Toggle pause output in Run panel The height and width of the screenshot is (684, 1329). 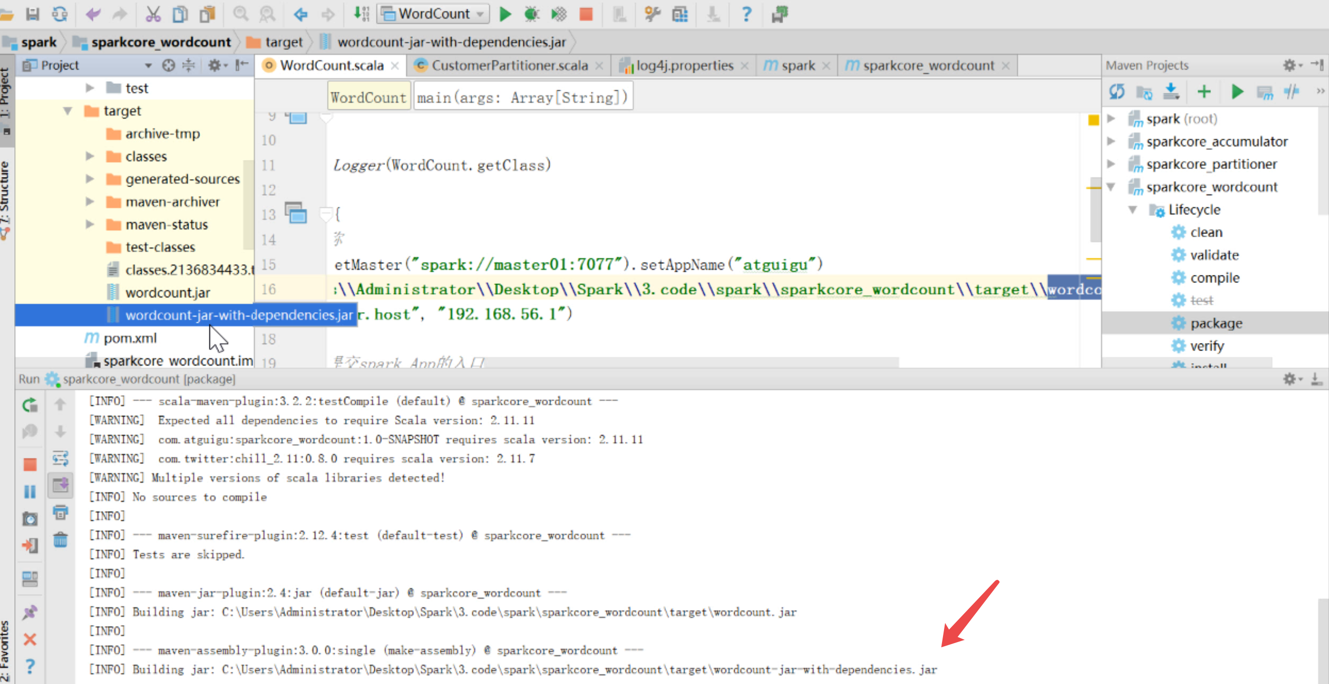[x=30, y=492]
